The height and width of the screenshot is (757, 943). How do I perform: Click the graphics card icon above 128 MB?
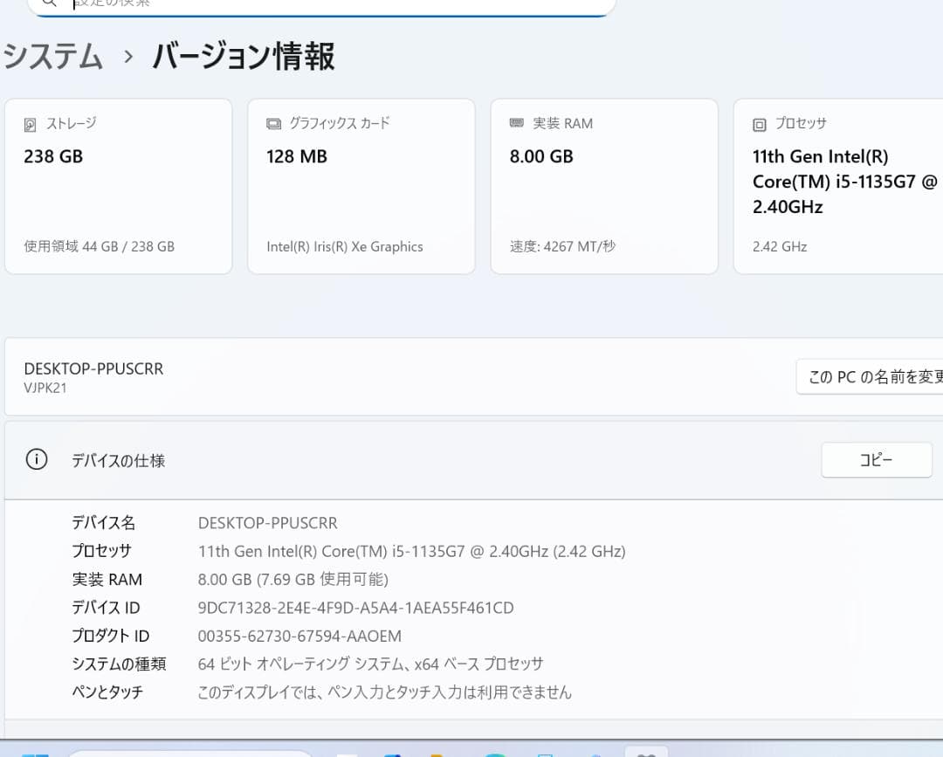click(x=272, y=123)
